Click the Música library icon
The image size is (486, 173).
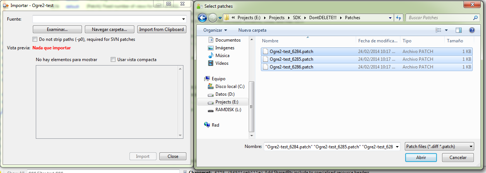click(211, 56)
